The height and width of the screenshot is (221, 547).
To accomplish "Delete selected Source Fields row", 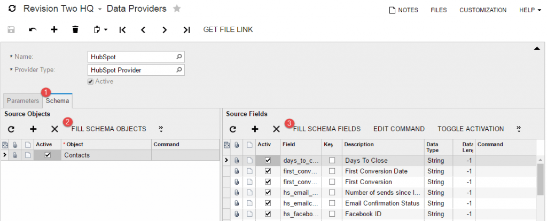I will 276,129.
